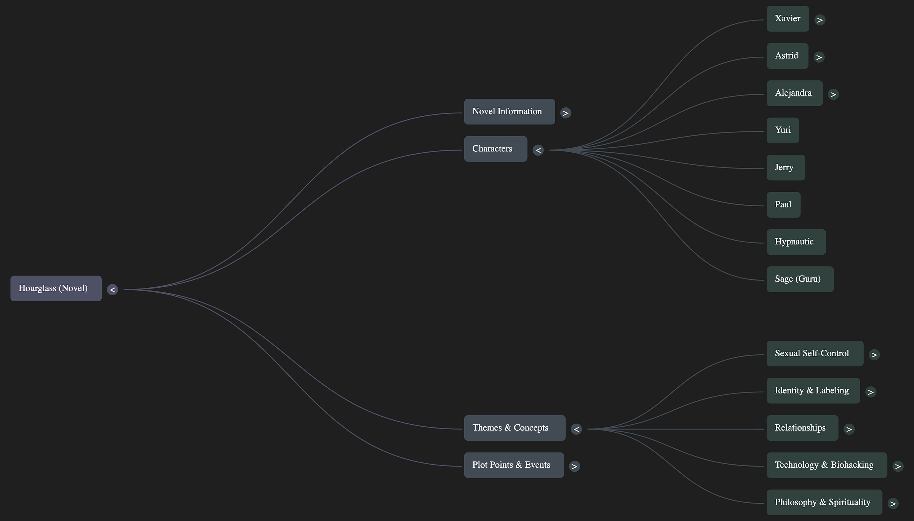Open the Sage (Guru) node
Viewport: 914px width, 521px height.
[800, 279]
